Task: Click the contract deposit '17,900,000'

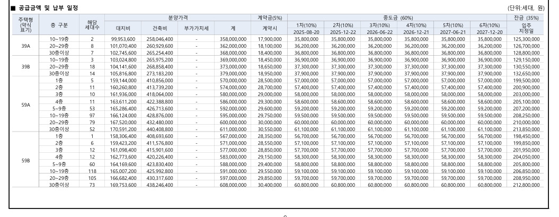Action: click(x=270, y=39)
